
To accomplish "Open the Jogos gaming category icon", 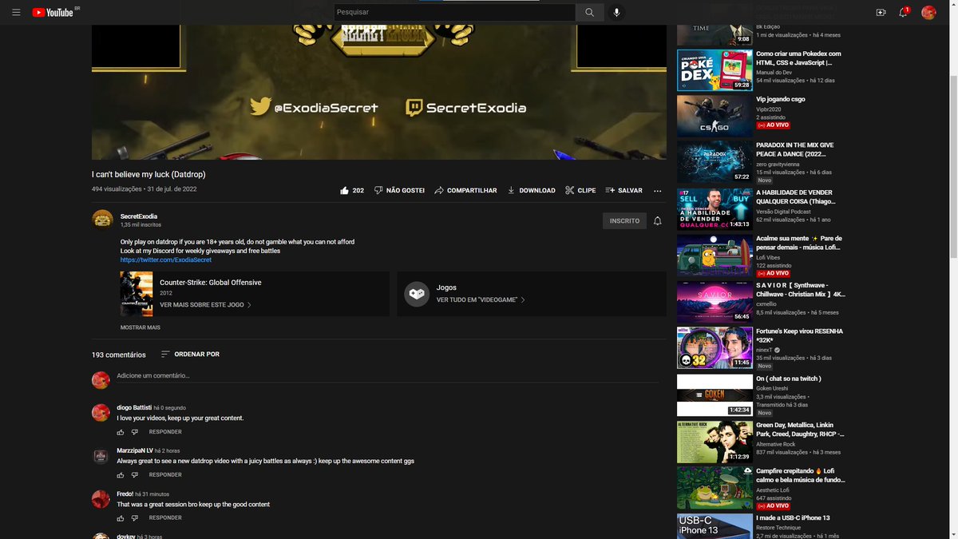I will (x=417, y=294).
